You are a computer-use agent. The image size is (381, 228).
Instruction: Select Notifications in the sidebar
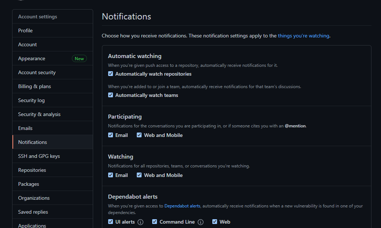pos(52,142)
